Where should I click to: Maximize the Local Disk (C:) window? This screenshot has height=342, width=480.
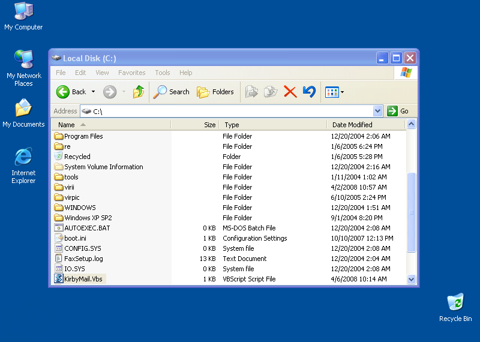pos(396,58)
